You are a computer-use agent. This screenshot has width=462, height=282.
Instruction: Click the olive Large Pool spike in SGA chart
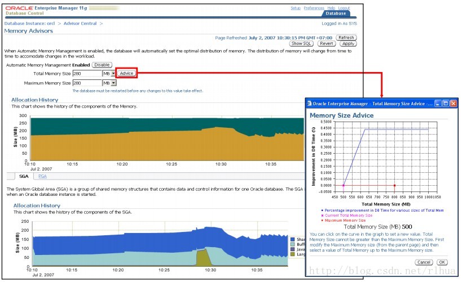[x=203, y=257]
